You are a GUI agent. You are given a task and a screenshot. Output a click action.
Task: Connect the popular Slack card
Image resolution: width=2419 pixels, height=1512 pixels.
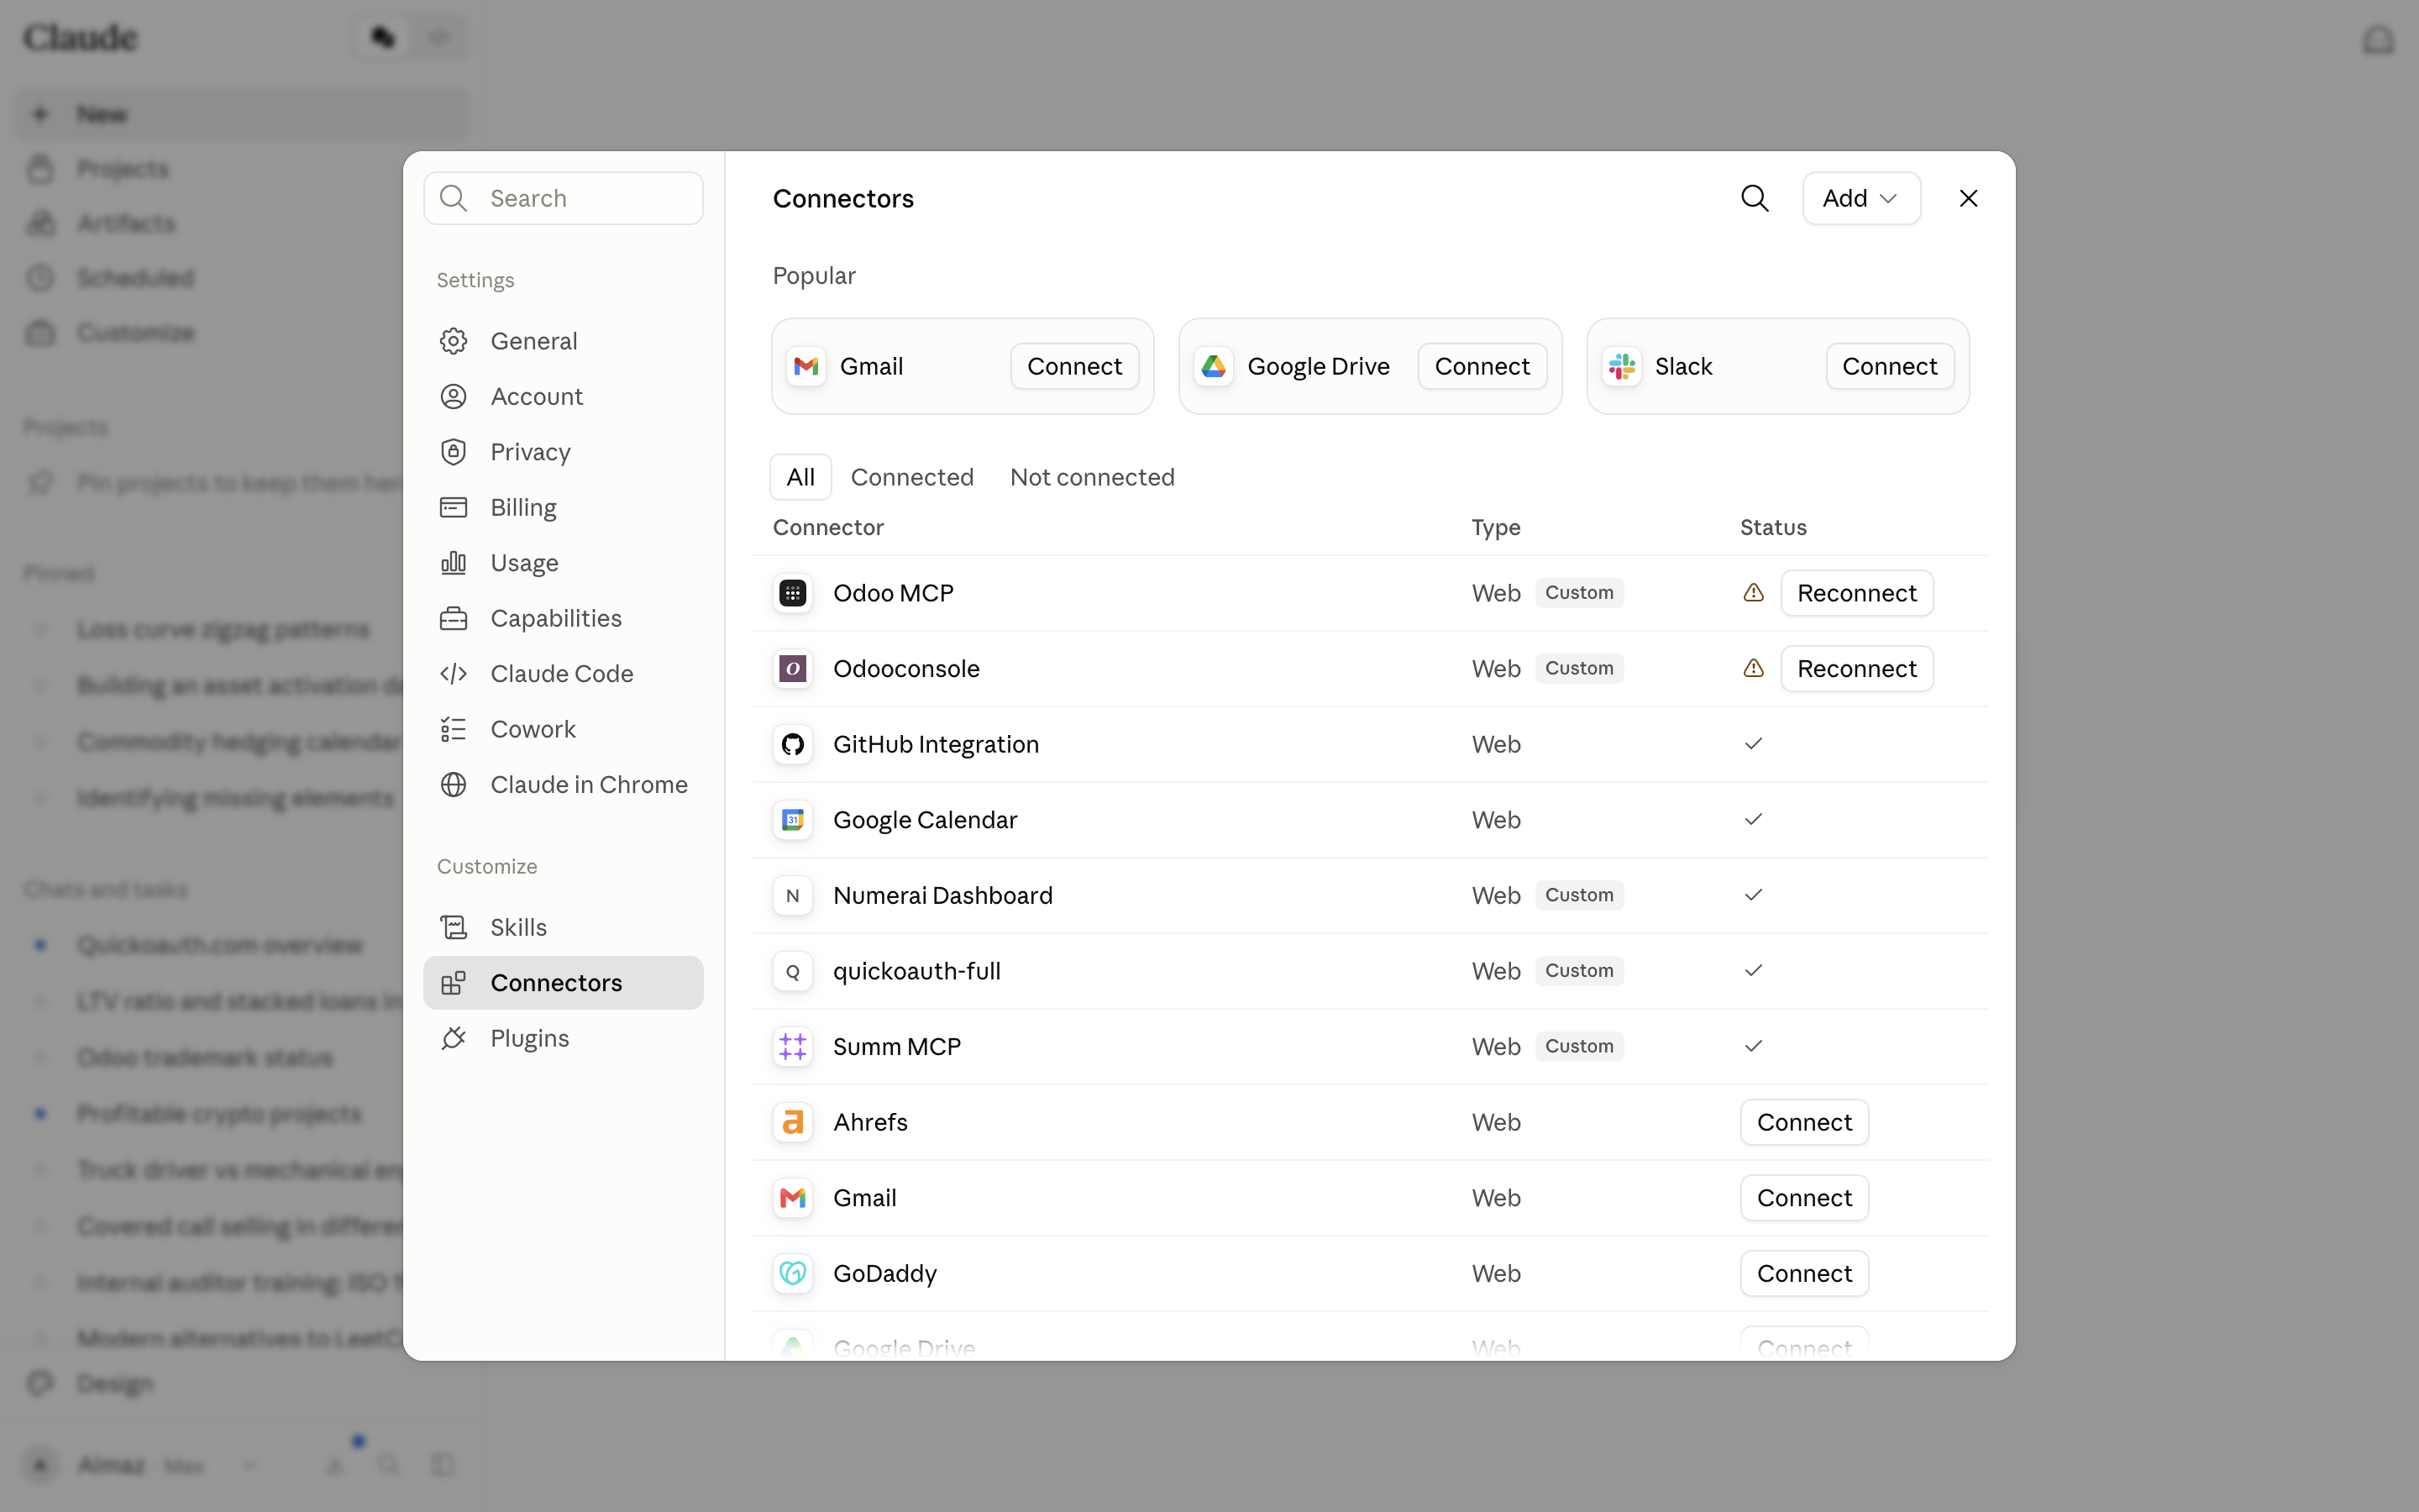tap(1889, 366)
